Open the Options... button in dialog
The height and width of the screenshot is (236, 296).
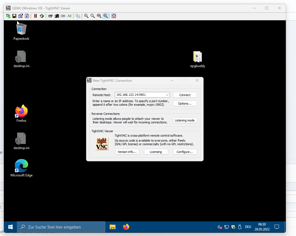coord(185,104)
